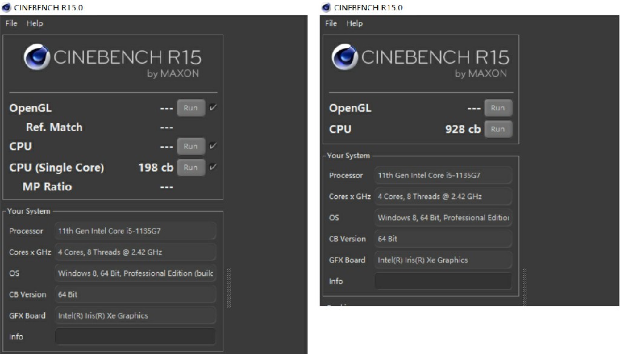Click the 'GFX Board' label in the left window
The image size is (620, 354).
click(27, 316)
